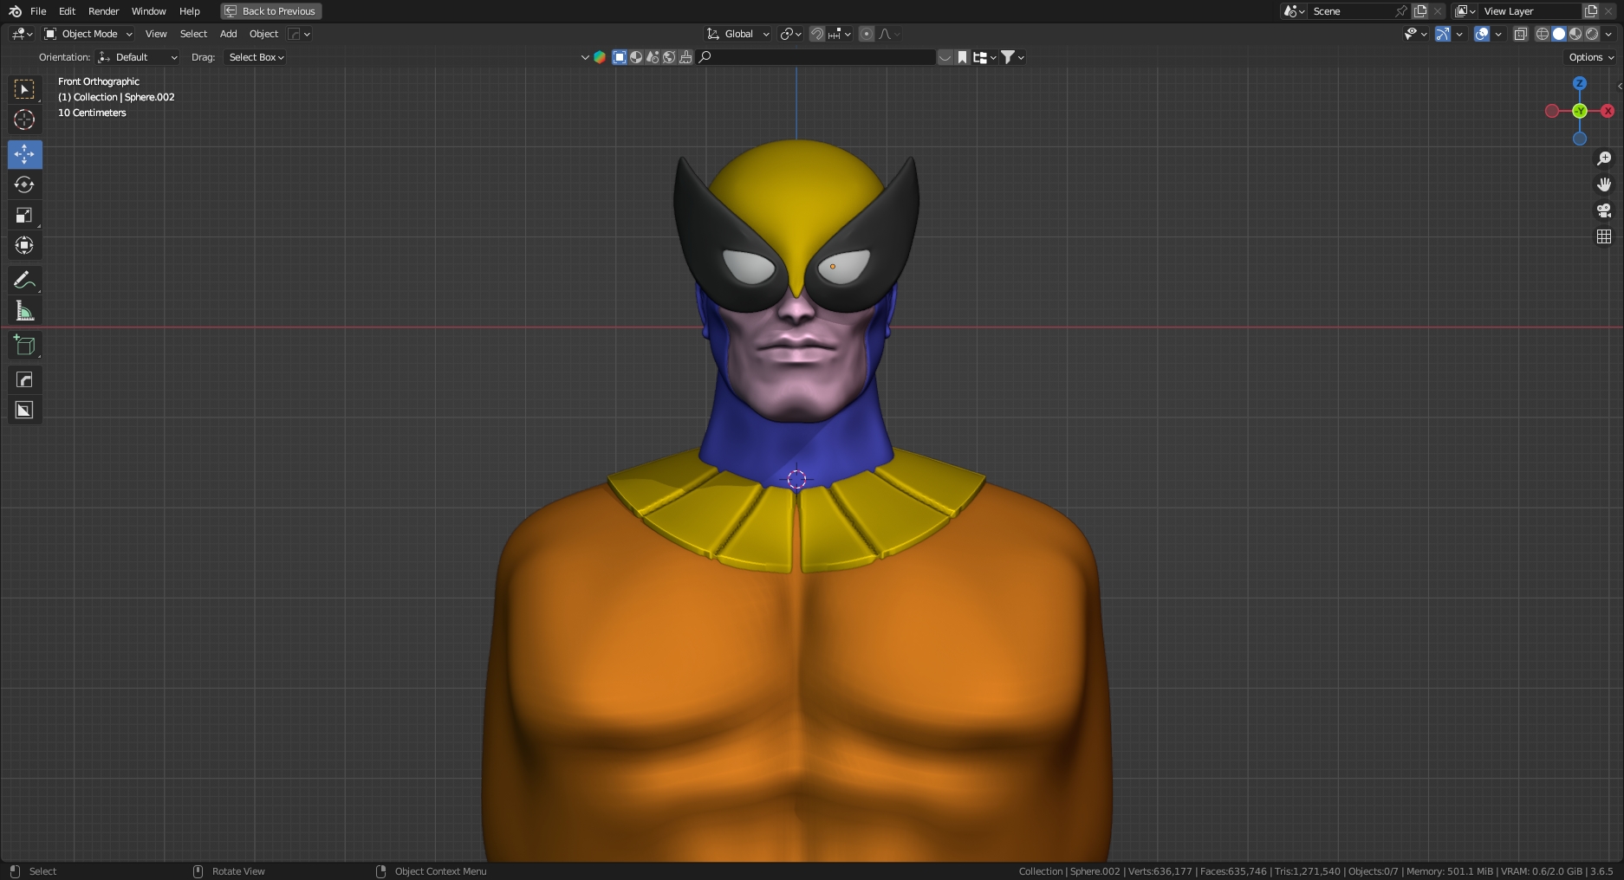Viewport: 1624px width, 880px height.
Task: Select the bottom tool in left toolbar
Action: (x=24, y=410)
